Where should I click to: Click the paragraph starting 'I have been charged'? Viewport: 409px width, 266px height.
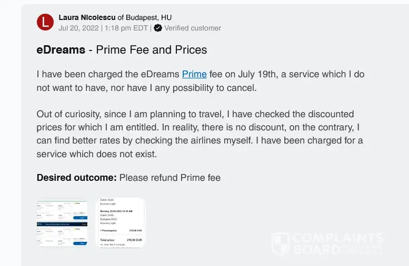tap(200, 81)
